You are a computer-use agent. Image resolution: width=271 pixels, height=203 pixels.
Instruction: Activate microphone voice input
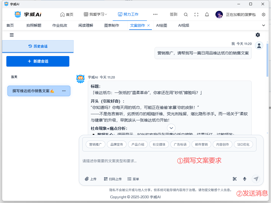coord(245,179)
